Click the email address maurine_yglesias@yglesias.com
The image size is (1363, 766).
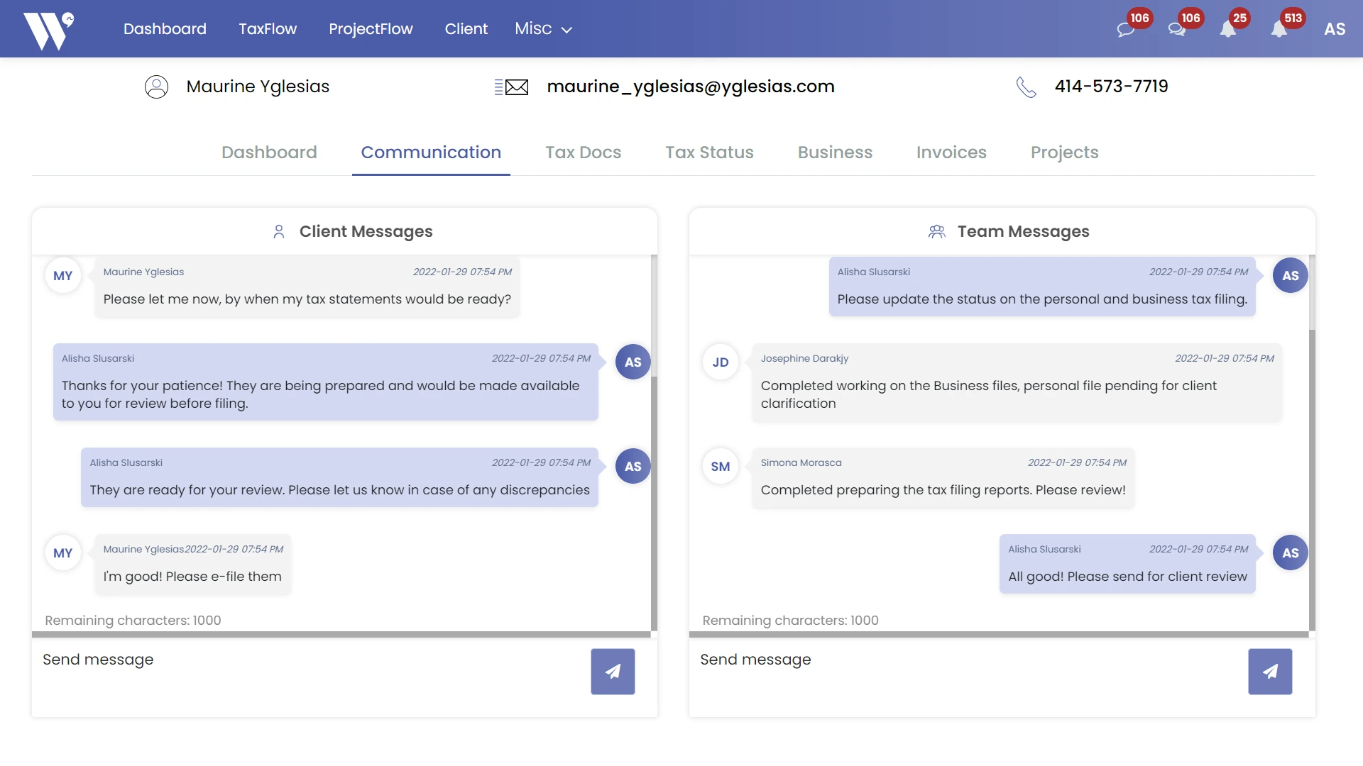690,87
